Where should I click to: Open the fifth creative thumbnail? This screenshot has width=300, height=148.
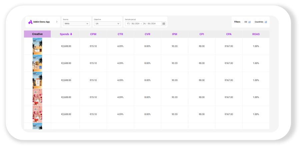37,114
